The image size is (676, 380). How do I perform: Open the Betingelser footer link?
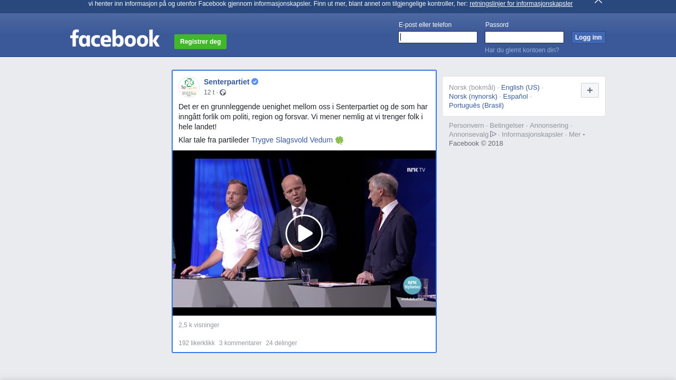(507, 126)
